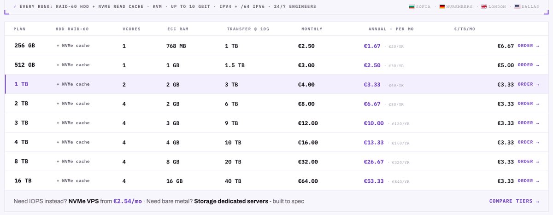Click the €64.00 monthly price
Viewport: 553px width, 215px height.
click(308, 181)
